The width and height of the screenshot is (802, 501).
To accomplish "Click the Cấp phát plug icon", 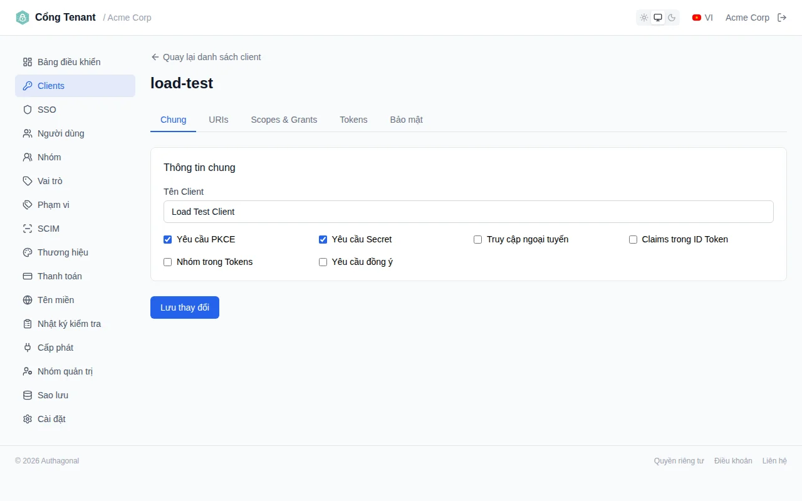I will [x=28, y=348].
